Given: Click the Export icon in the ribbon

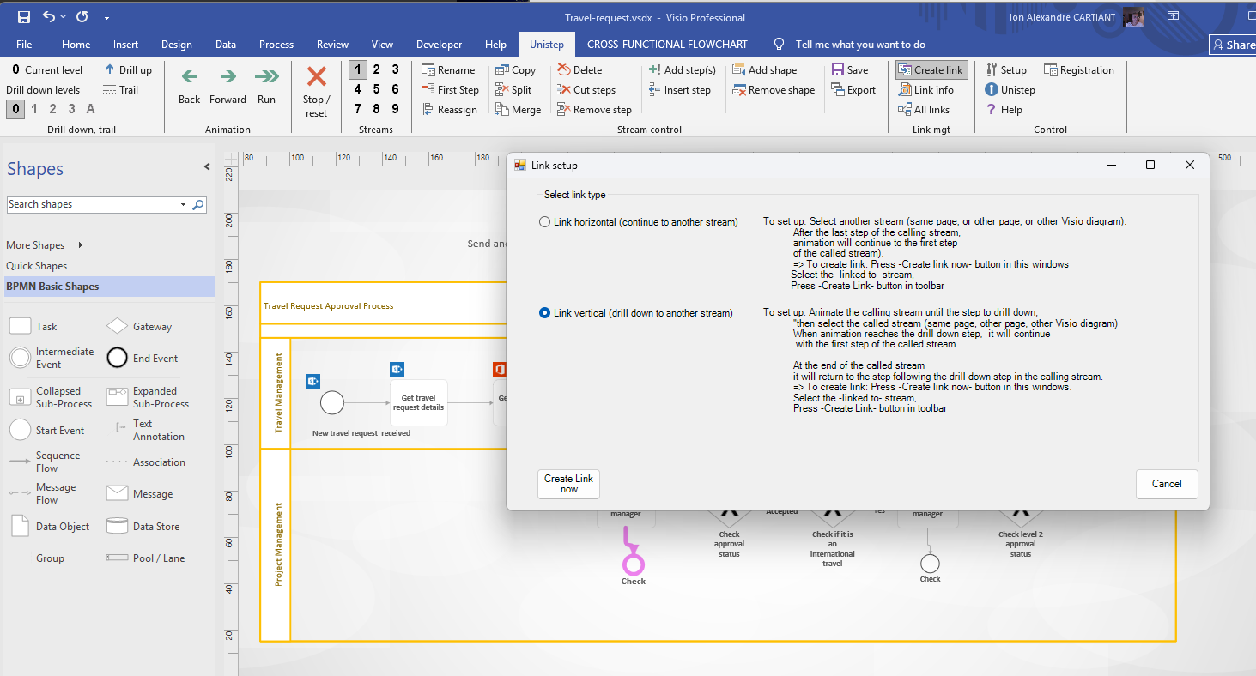Looking at the screenshot, I should 839,90.
